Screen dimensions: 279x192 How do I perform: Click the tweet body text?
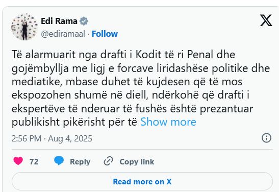pyautogui.click(x=141, y=88)
